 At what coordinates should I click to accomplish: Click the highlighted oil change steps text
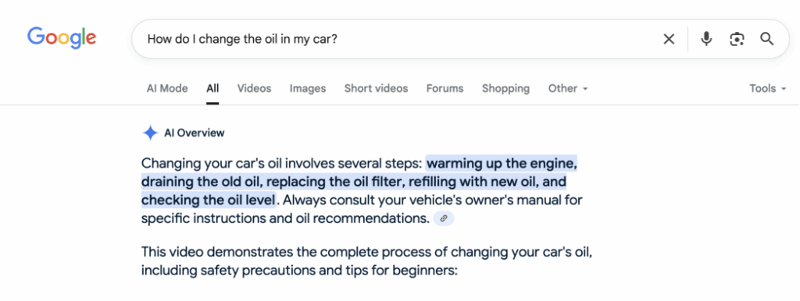click(x=359, y=182)
